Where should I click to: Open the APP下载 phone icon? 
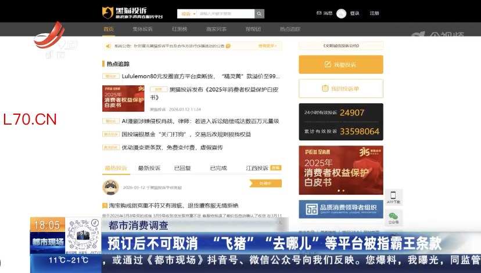tap(393, 198)
